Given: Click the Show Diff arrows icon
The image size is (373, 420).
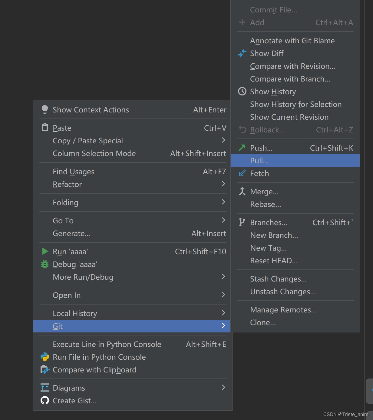Looking at the screenshot, I should (x=242, y=53).
